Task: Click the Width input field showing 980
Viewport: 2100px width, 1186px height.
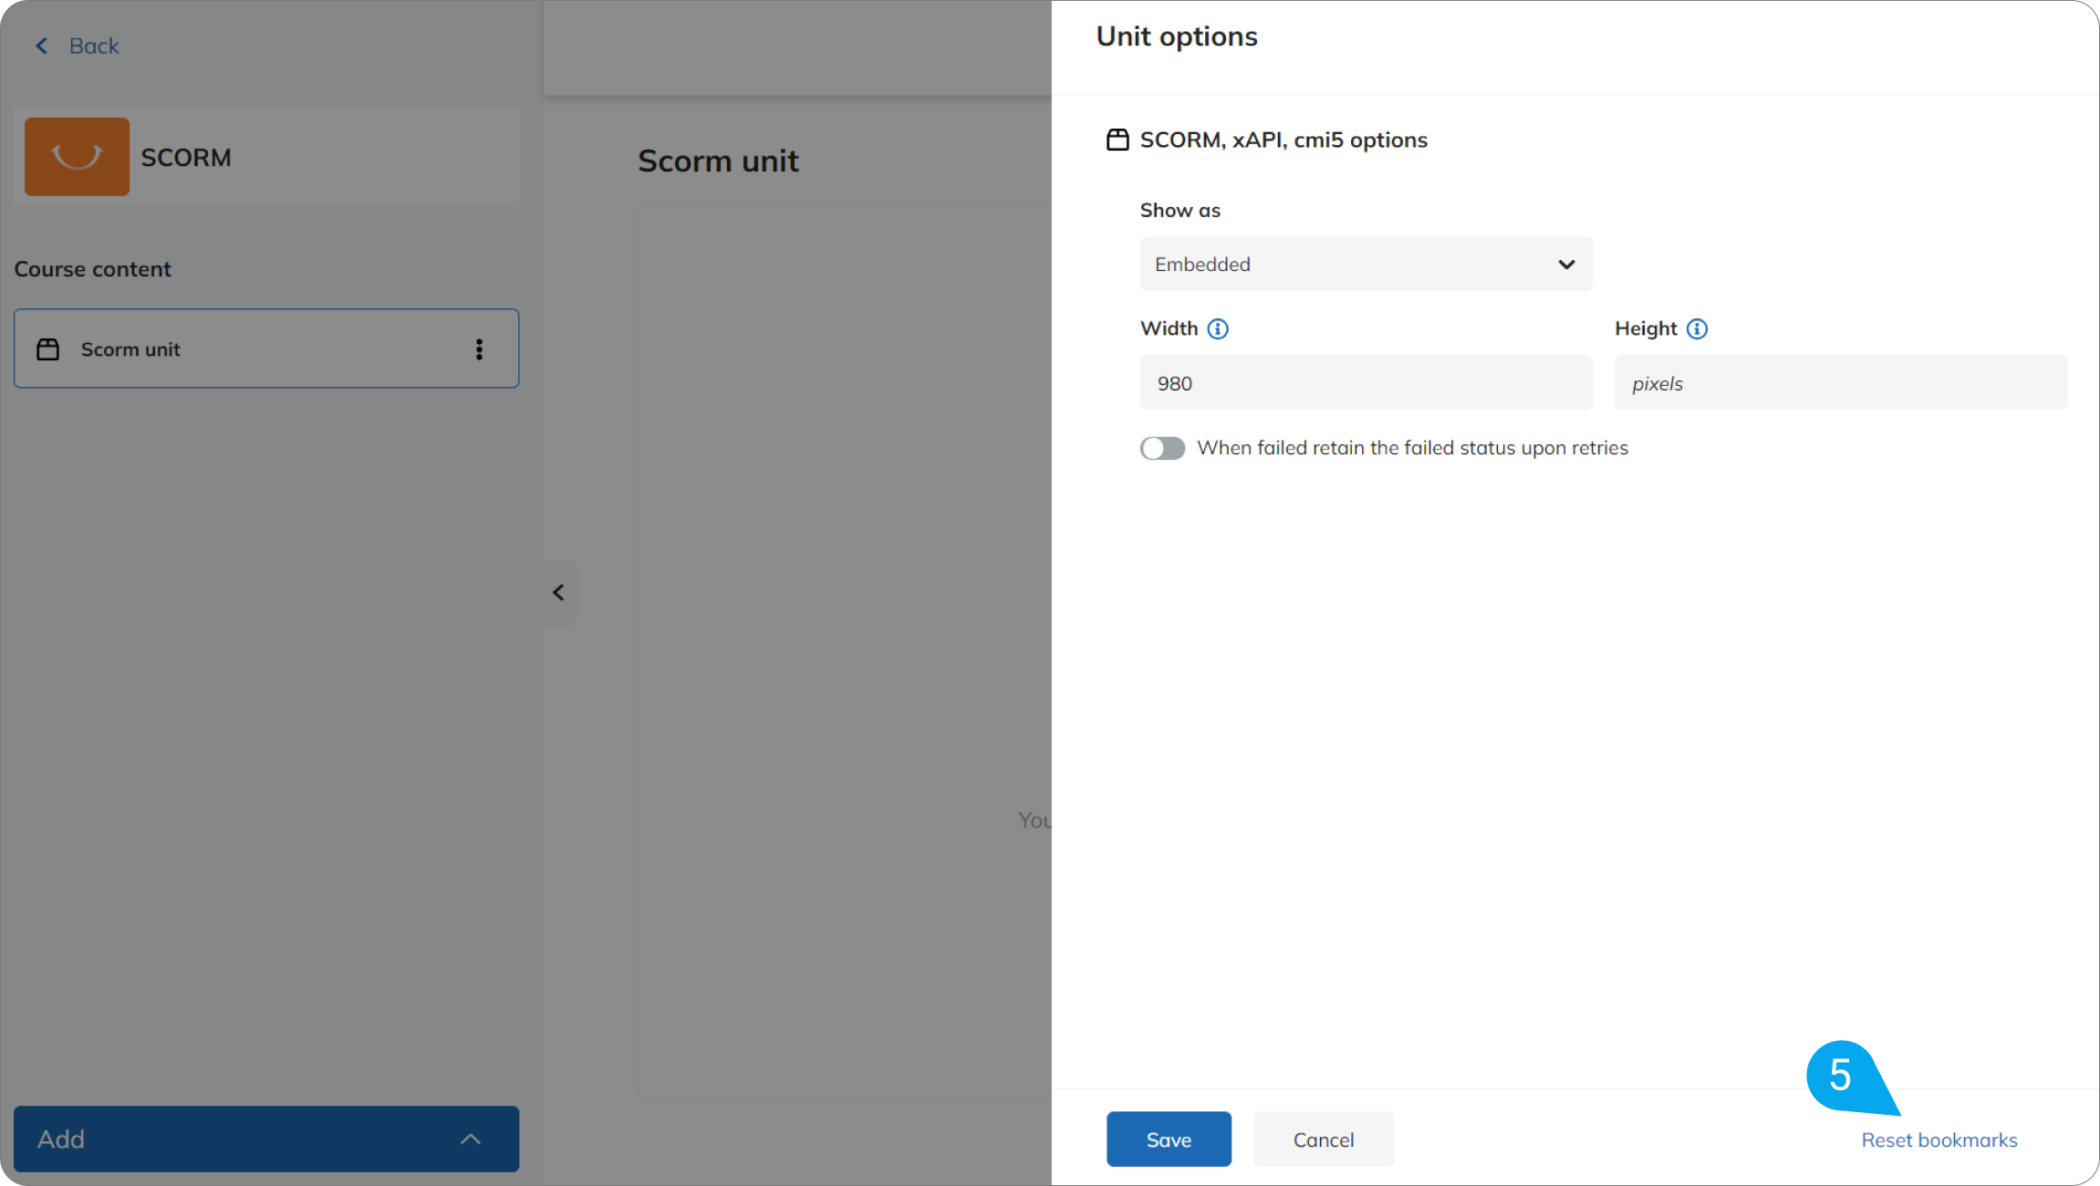Action: (x=1366, y=383)
